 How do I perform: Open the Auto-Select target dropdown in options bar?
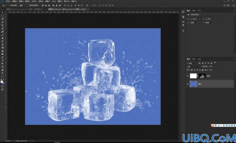coord(22,5)
